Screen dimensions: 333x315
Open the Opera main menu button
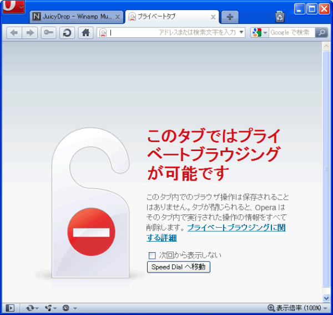13,7
